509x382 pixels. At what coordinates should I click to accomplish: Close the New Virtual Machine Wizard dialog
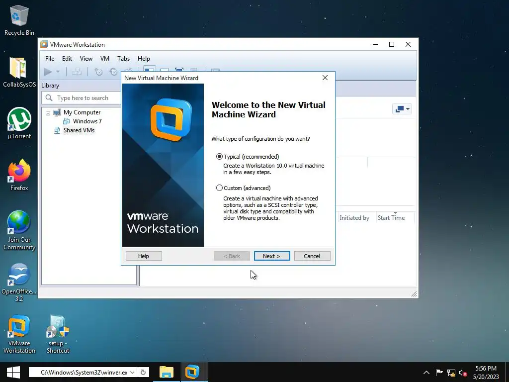pos(325,78)
